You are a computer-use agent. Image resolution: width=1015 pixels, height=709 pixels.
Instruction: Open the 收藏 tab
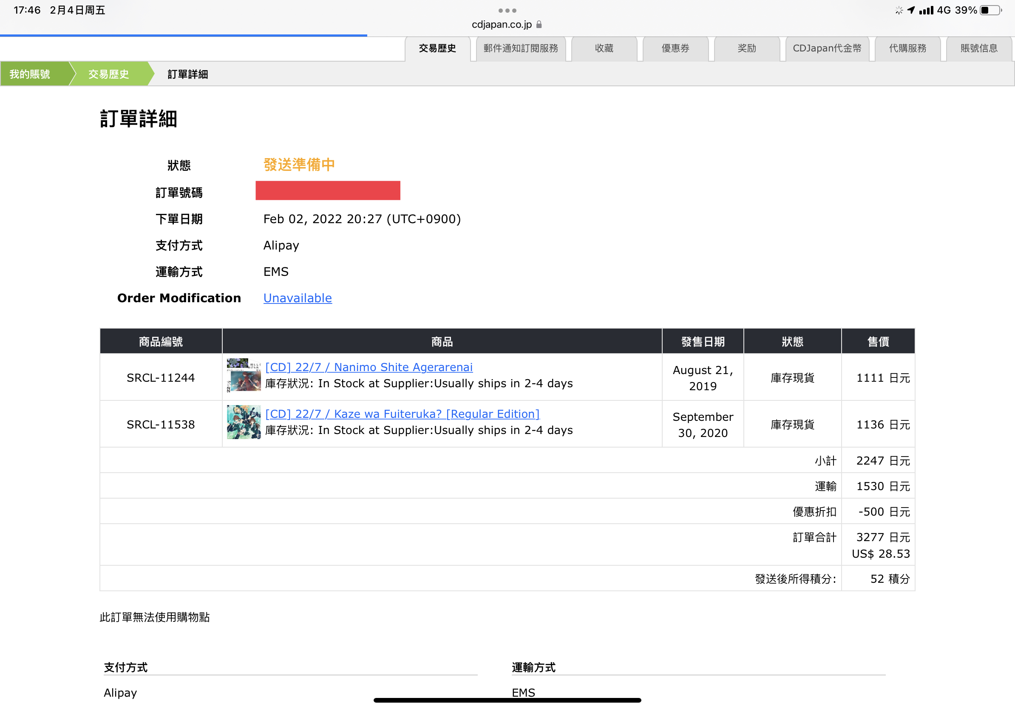pyautogui.click(x=604, y=48)
